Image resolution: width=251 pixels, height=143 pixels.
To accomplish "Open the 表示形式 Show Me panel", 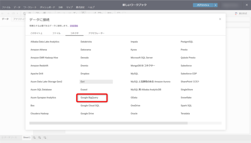I will (x=241, y=14).
